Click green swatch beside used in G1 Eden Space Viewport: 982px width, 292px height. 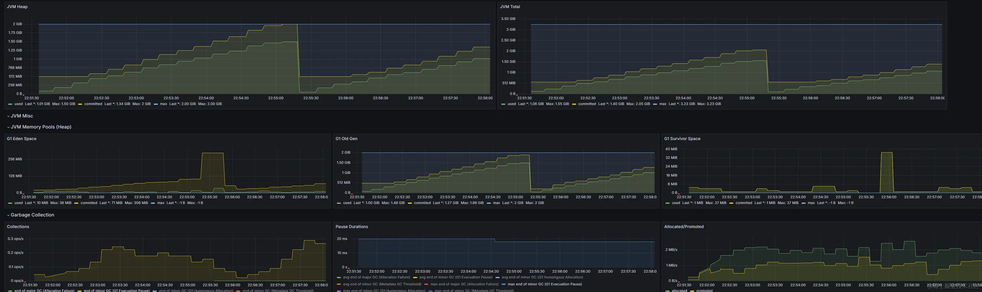[10, 204]
